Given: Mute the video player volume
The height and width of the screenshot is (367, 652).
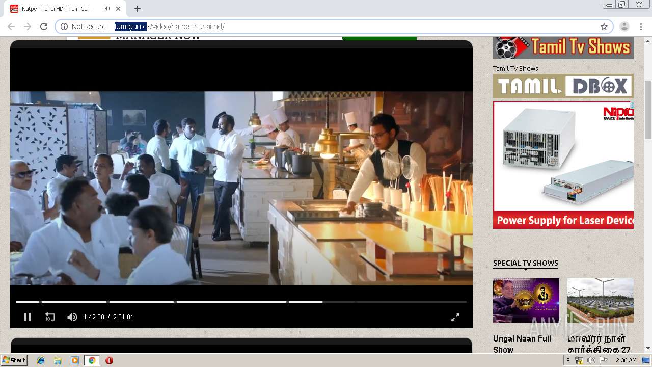Looking at the screenshot, I should [72, 317].
